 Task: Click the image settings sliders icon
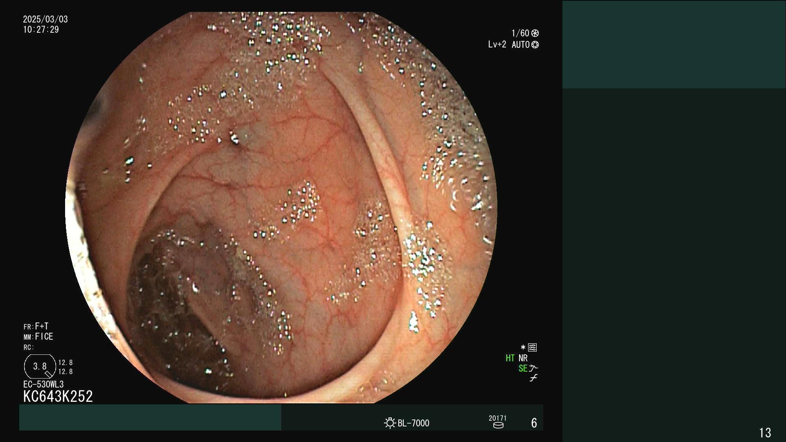point(532,347)
